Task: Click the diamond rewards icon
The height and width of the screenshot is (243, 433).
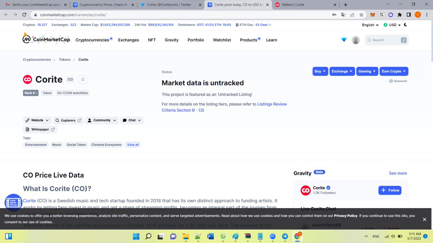Action: tap(344, 40)
